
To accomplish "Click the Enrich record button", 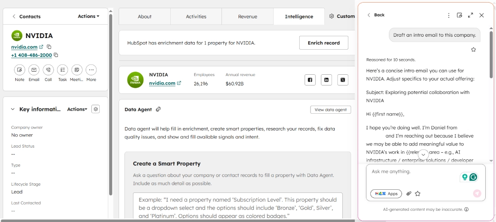I will coord(323,43).
